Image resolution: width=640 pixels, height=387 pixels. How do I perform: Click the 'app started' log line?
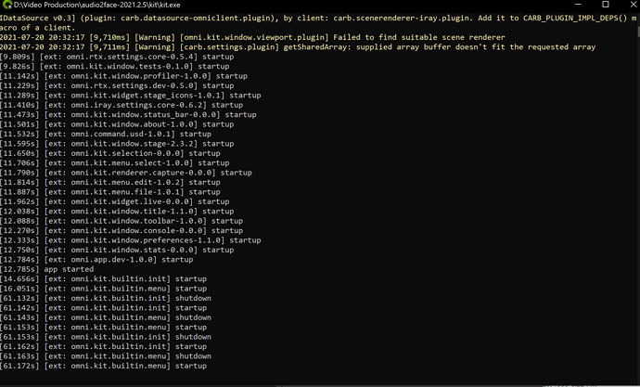[35, 269]
